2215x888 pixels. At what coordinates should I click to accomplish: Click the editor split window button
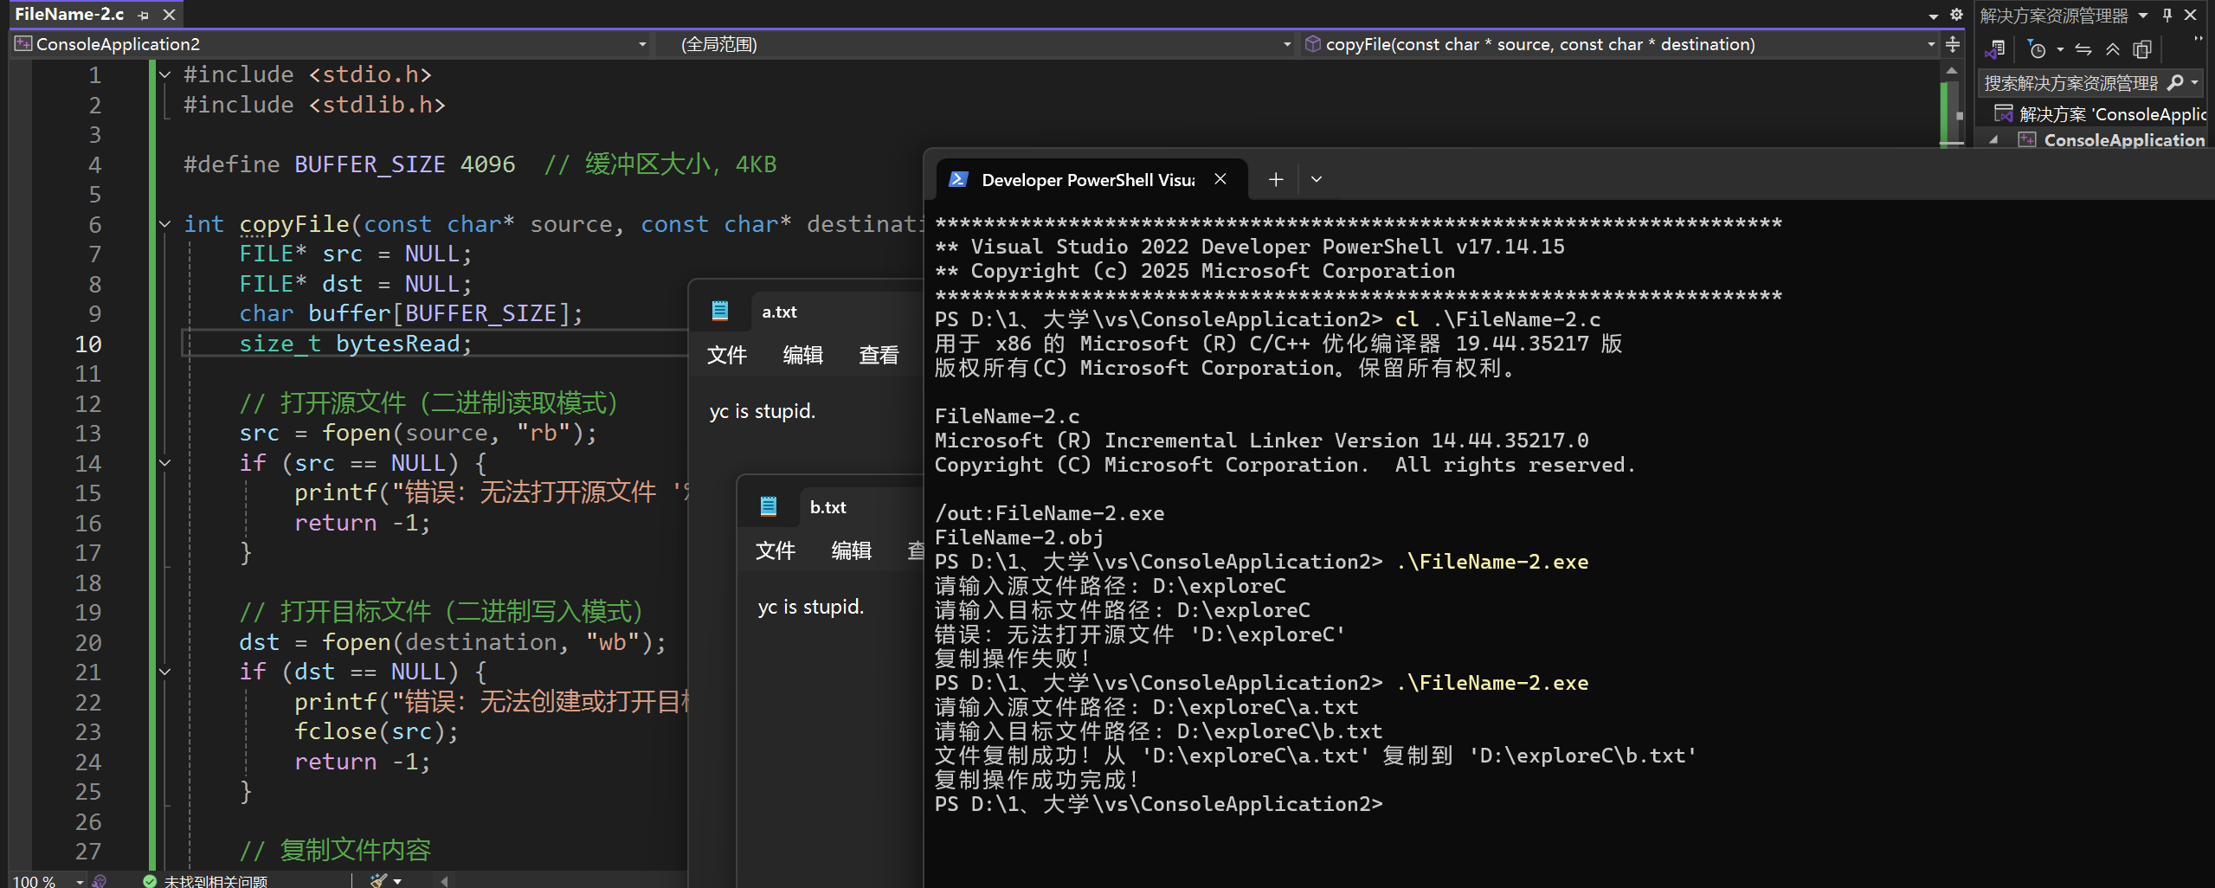(1952, 44)
